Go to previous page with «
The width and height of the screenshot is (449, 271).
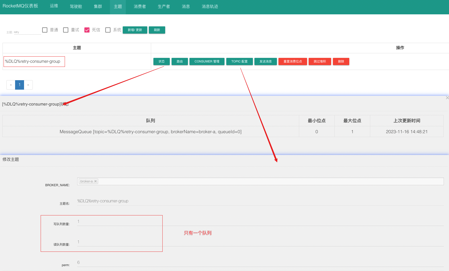(x=11, y=85)
